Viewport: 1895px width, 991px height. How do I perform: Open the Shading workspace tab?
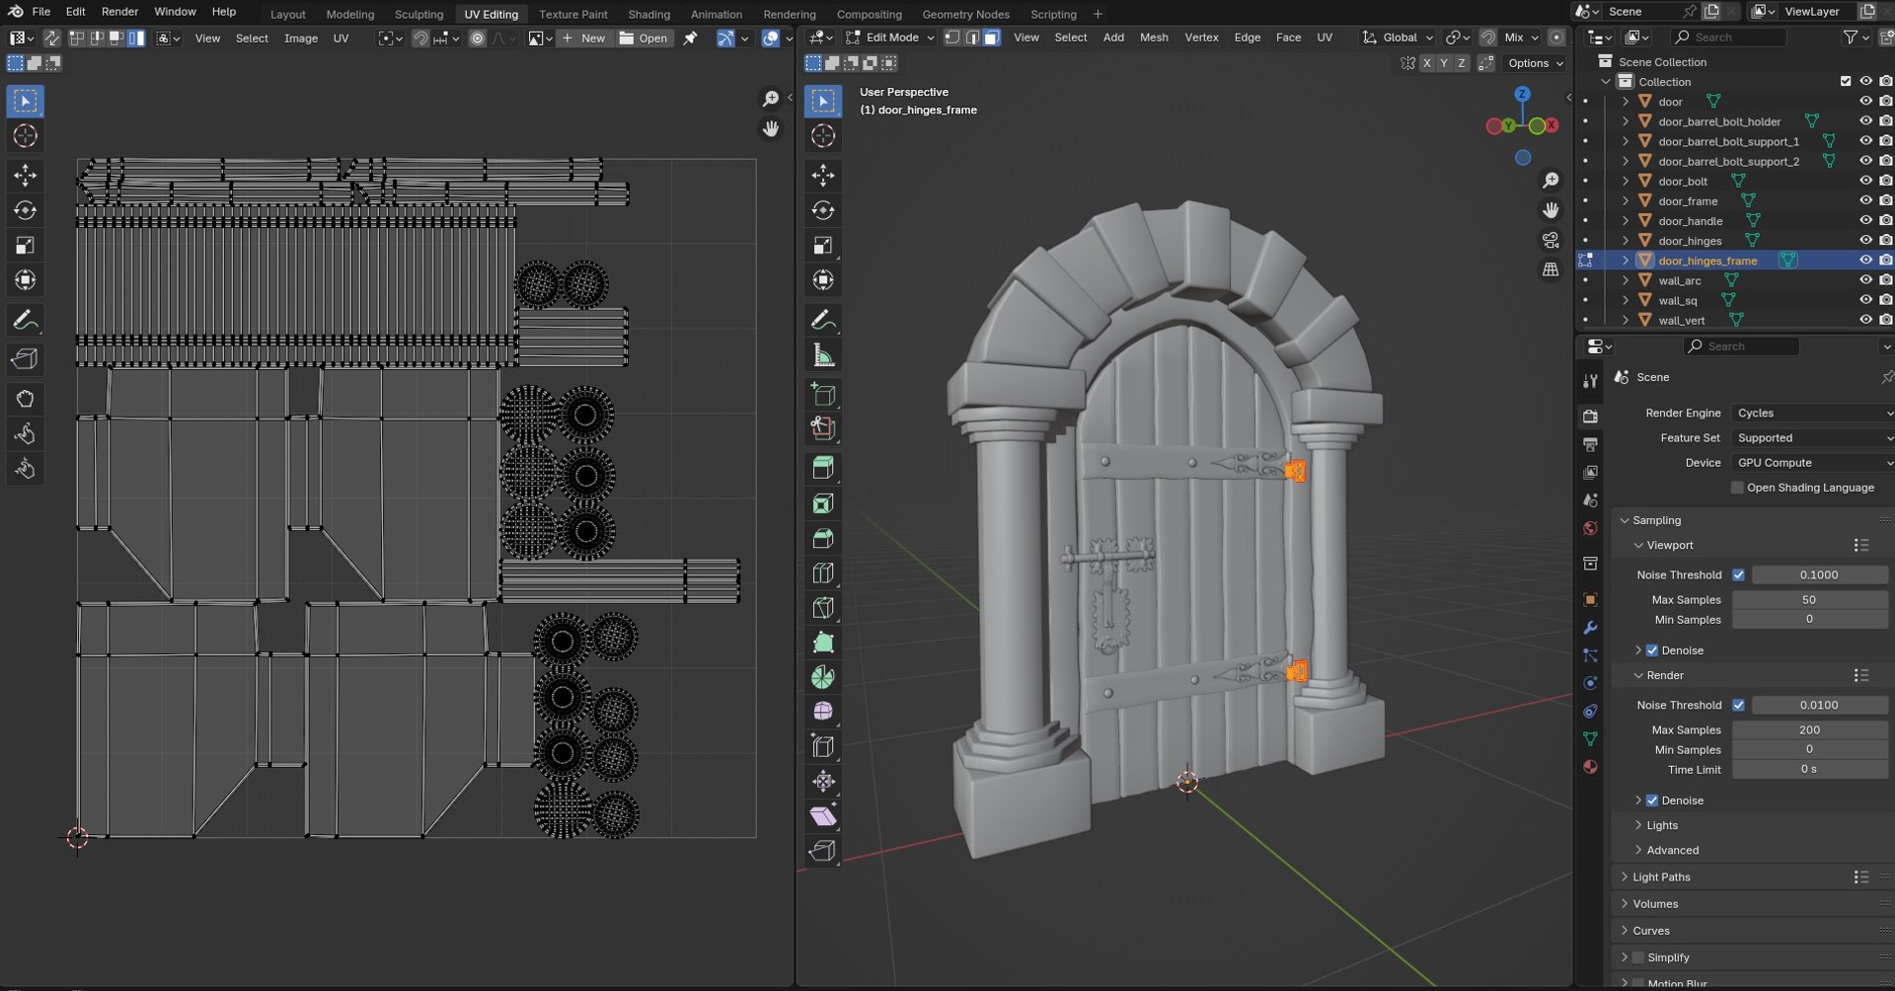(648, 14)
